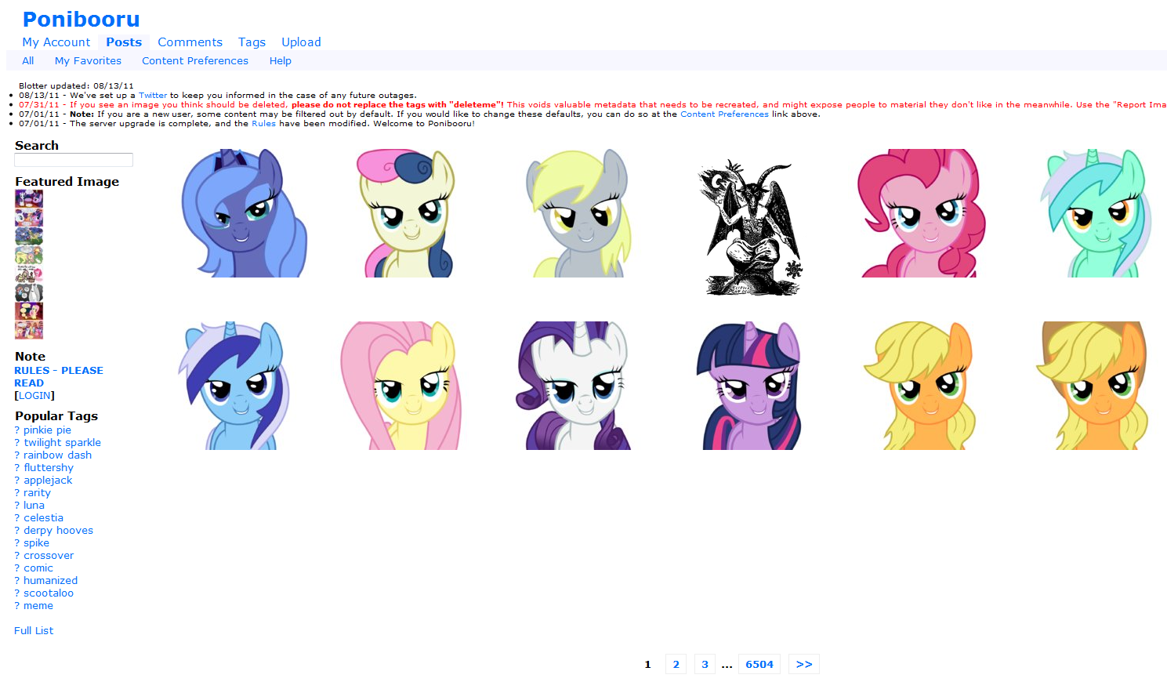Select the comic tag

[38, 568]
